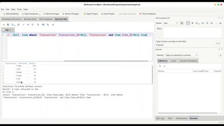Click the import from file icon in Edit Cell

coord(203,23)
